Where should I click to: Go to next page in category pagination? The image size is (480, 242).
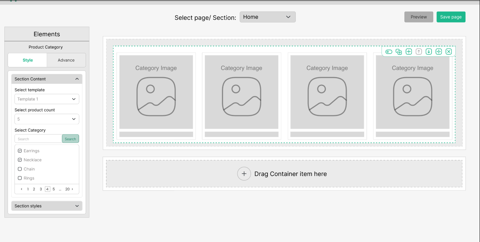pyautogui.click(x=72, y=189)
